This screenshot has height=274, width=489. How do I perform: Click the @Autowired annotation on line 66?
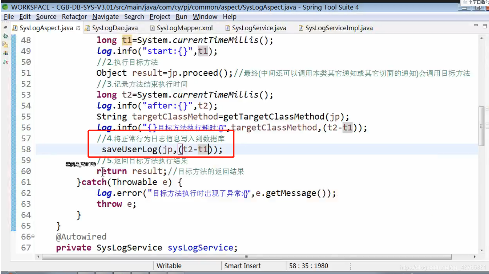coord(81,237)
